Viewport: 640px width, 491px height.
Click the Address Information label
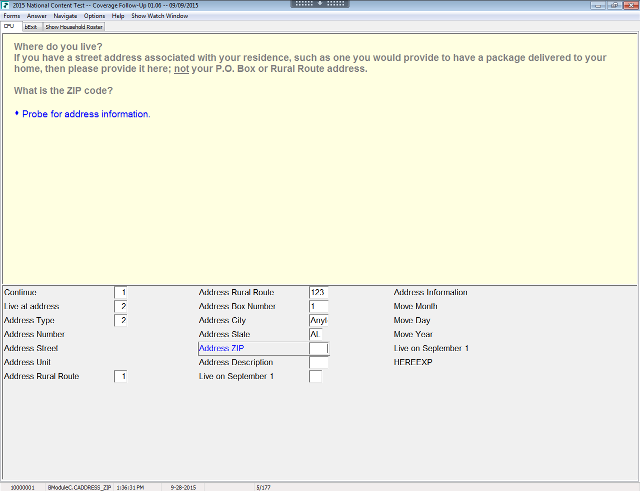click(x=430, y=293)
